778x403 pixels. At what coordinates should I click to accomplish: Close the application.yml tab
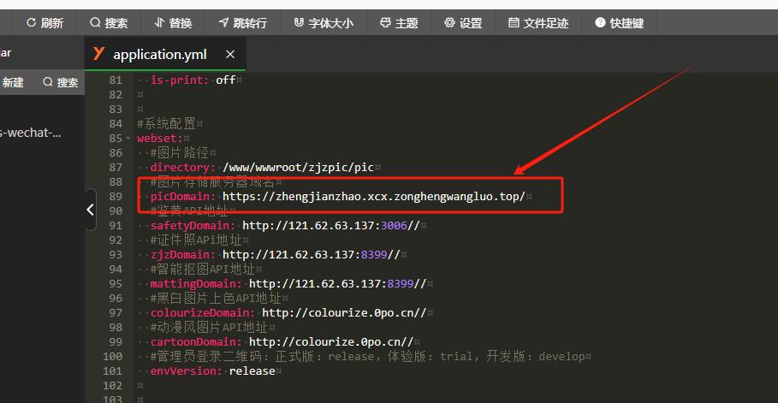pyautogui.click(x=229, y=54)
